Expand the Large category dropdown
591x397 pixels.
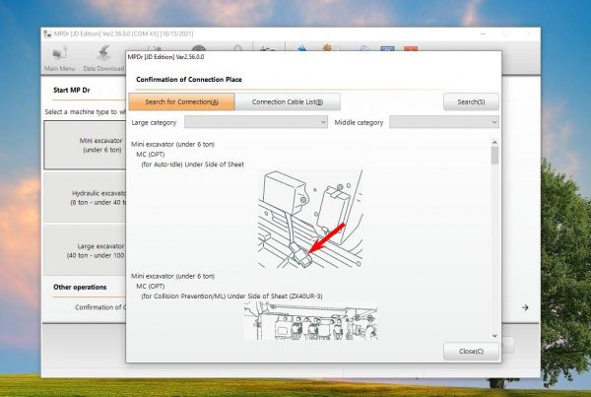pos(256,122)
